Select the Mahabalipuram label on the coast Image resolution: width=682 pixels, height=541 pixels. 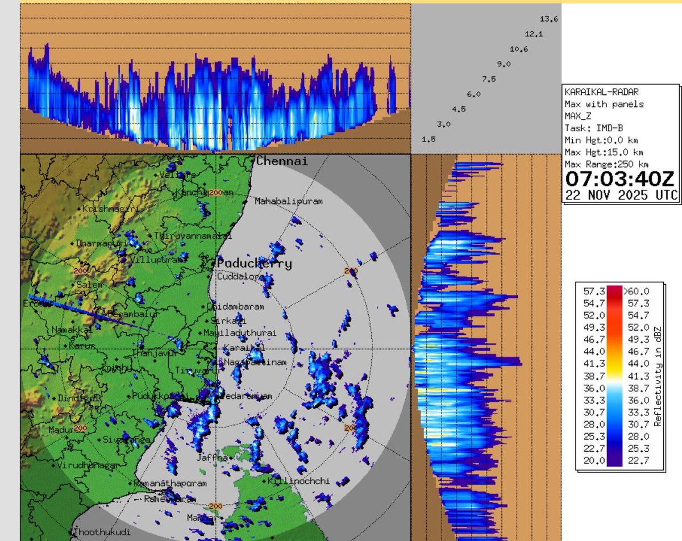tap(289, 201)
